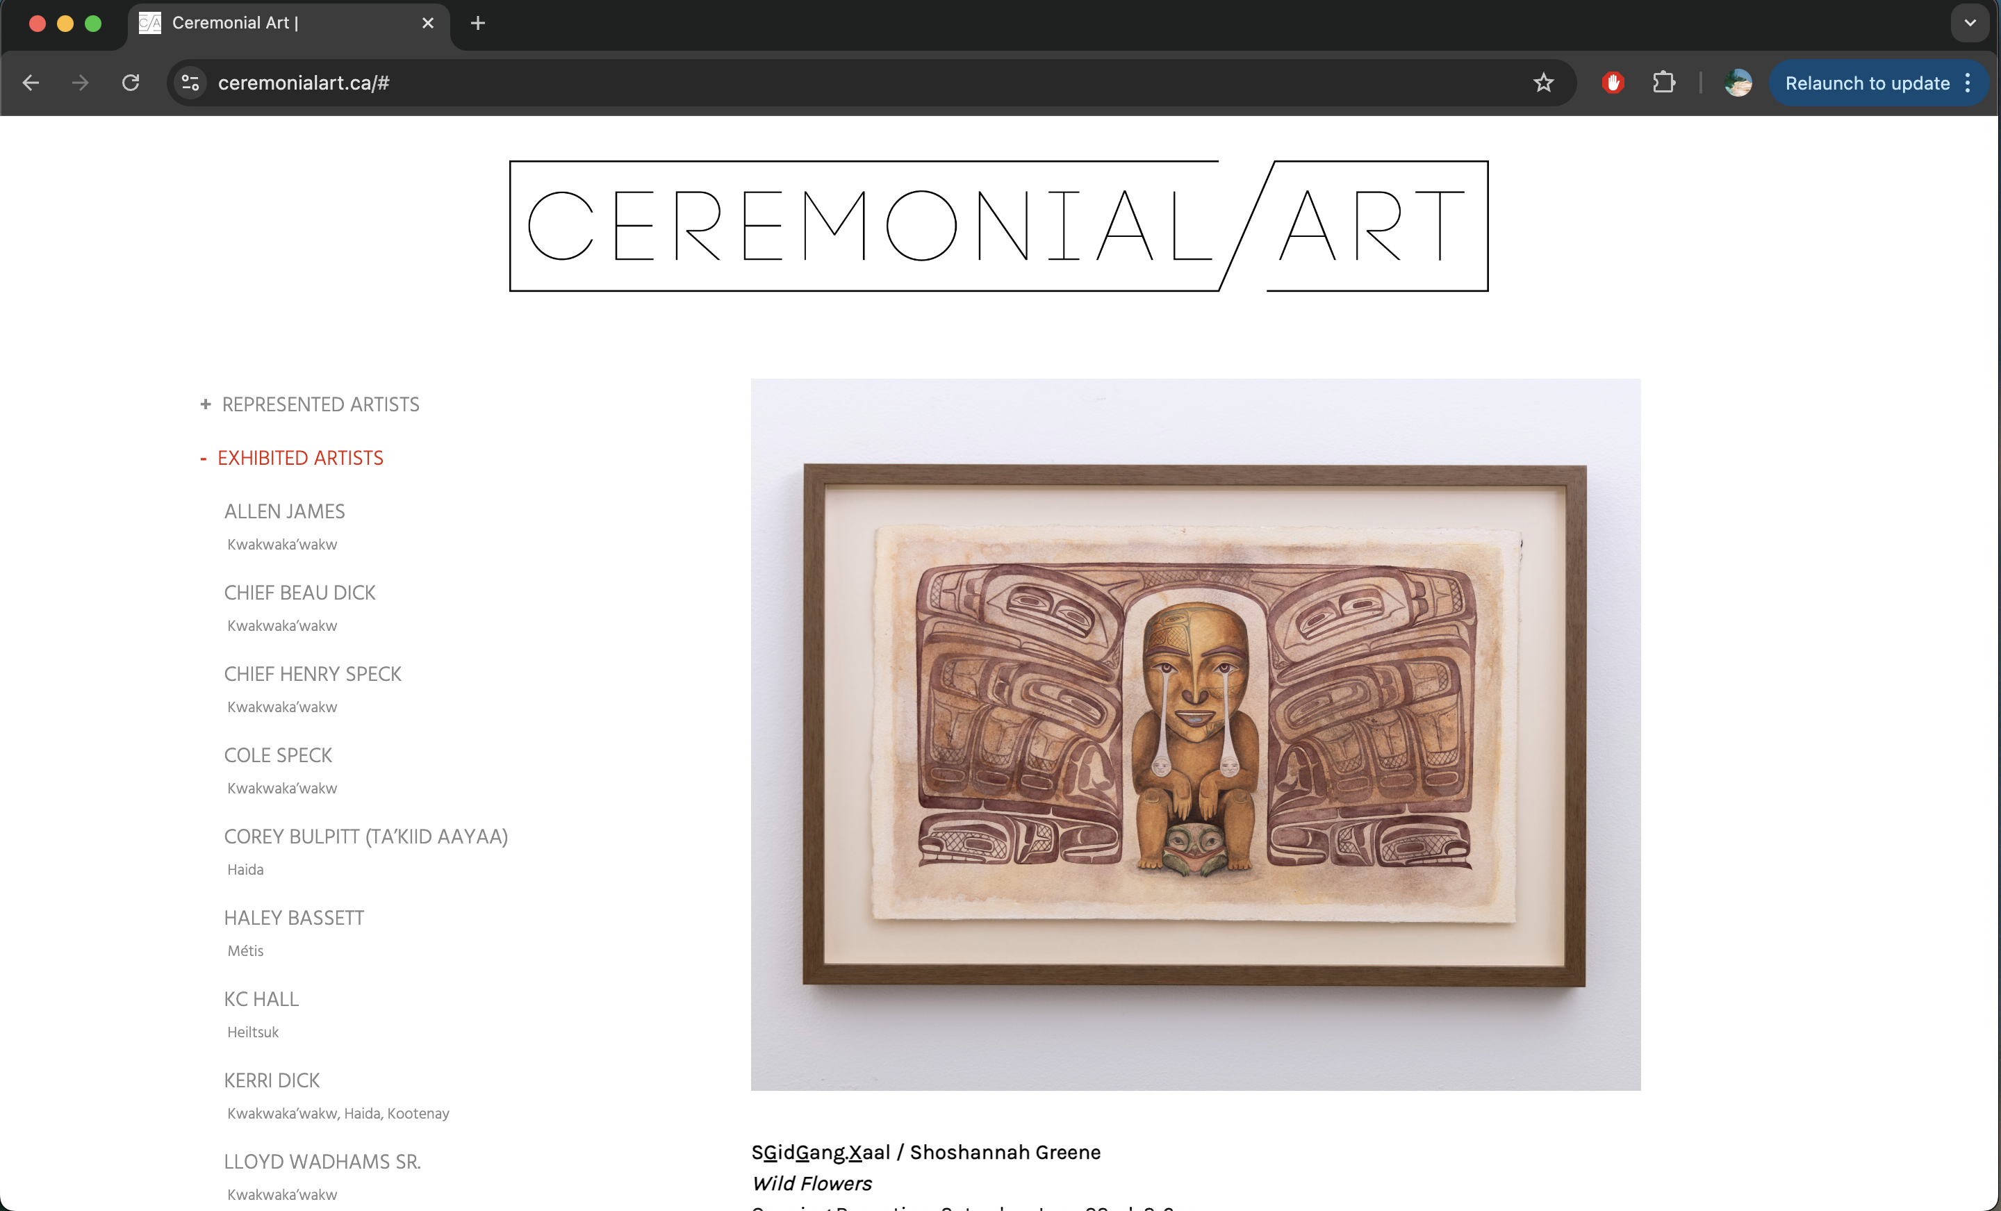The width and height of the screenshot is (2001, 1211).
Task: Click the Ceremonial Art logo banner
Action: tap(999, 226)
